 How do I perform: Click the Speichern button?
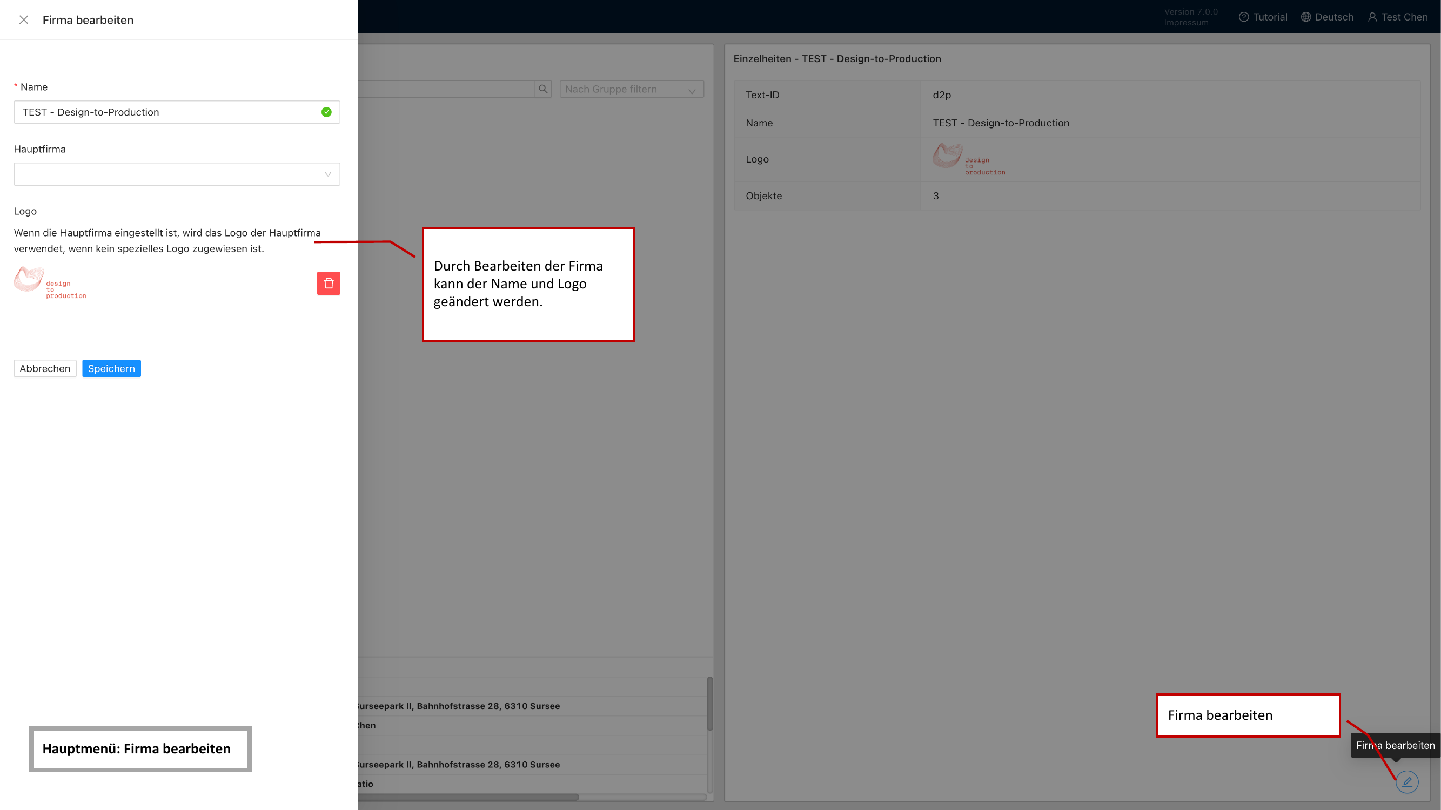pos(111,368)
